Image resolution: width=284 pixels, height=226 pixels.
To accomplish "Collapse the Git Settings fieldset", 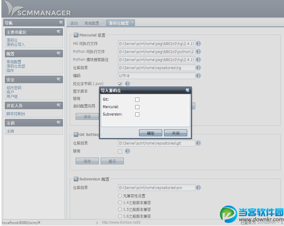I will (x=76, y=134).
